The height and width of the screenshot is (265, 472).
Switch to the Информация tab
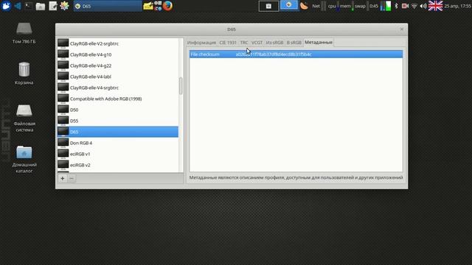coord(201,43)
